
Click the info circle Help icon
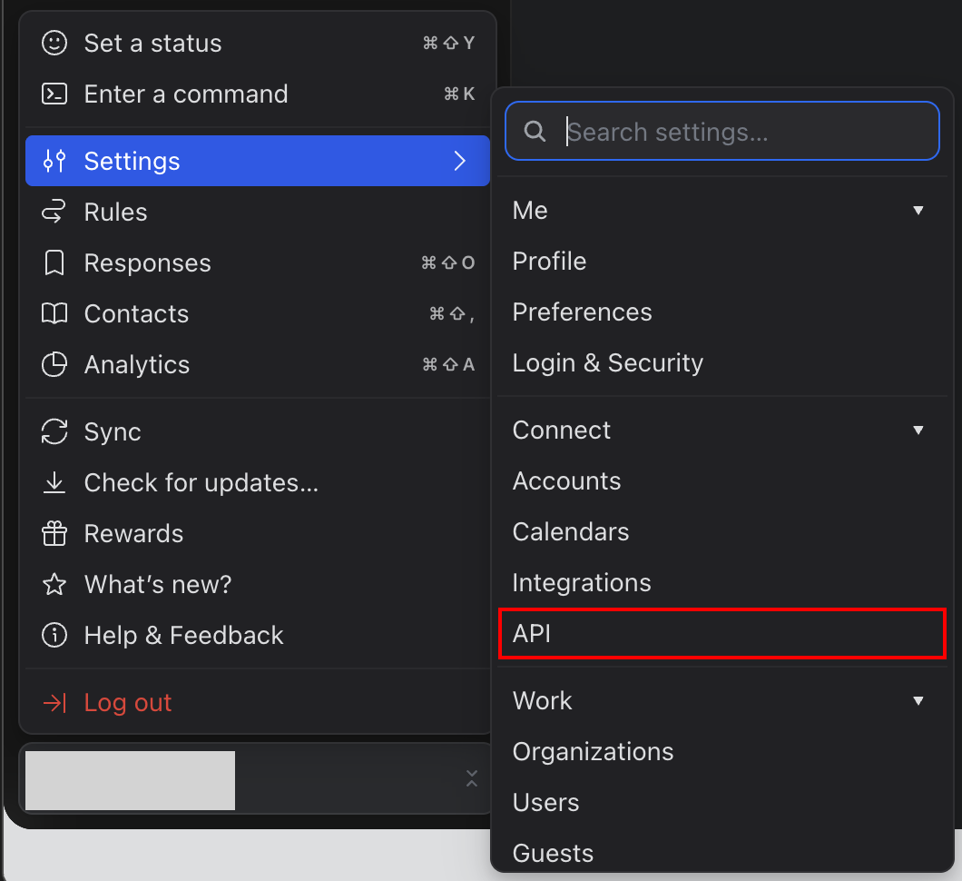pos(54,635)
